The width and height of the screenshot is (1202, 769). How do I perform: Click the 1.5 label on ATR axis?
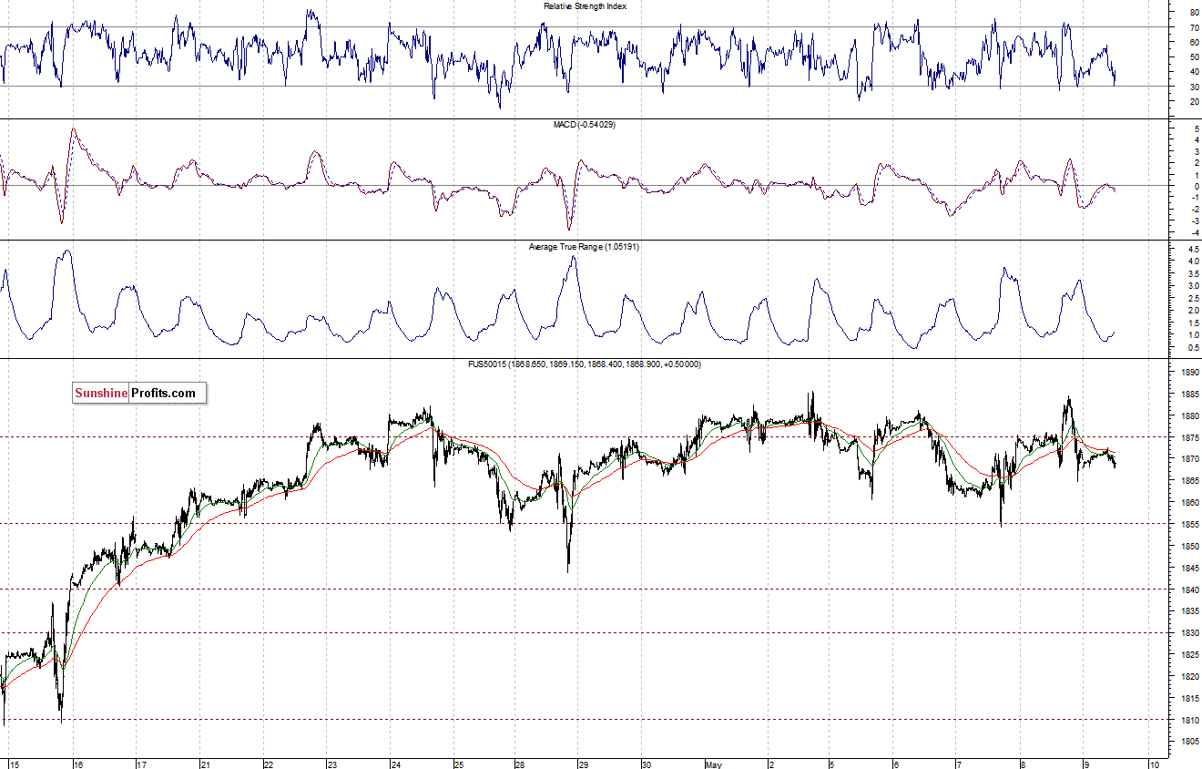[x=1193, y=323]
